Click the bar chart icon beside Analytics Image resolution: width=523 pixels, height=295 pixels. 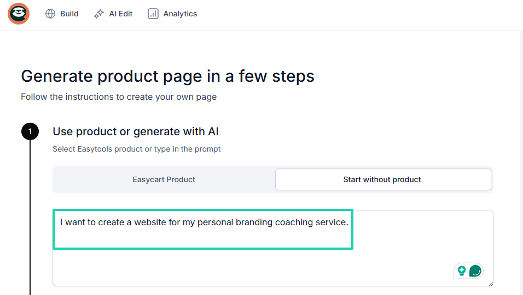tap(153, 14)
